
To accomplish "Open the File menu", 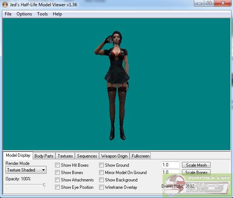I will click(8, 14).
